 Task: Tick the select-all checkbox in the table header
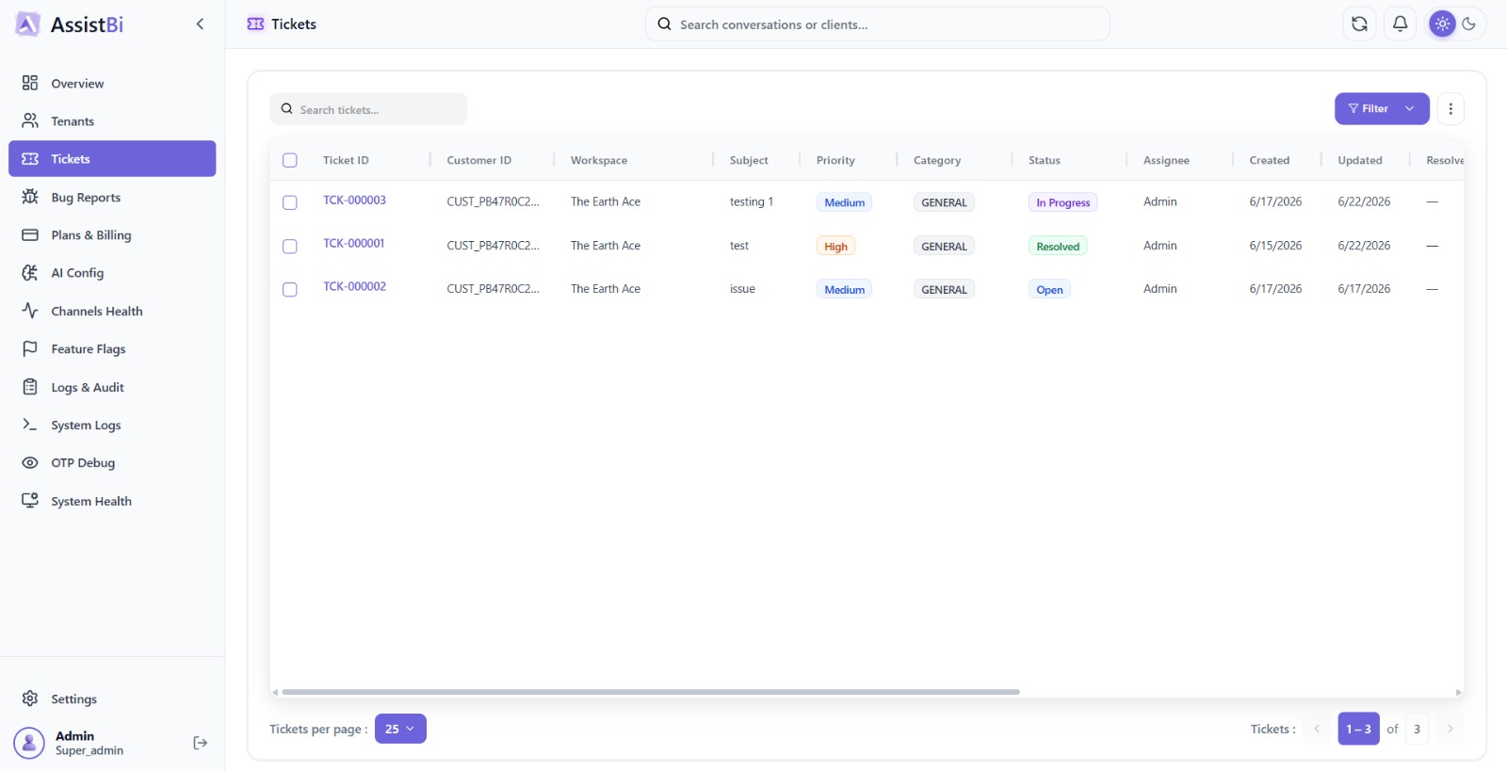click(290, 160)
